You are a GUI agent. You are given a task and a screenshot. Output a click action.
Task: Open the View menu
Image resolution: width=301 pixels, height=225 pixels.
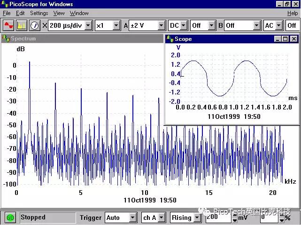pos(59,13)
